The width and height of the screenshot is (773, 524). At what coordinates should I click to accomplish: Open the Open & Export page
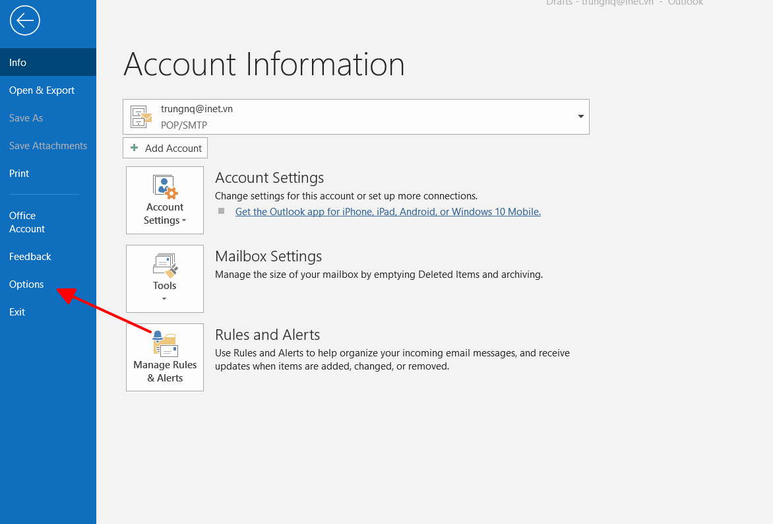pos(48,90)
